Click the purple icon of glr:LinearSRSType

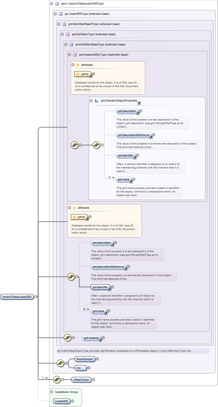click(61, 14)
